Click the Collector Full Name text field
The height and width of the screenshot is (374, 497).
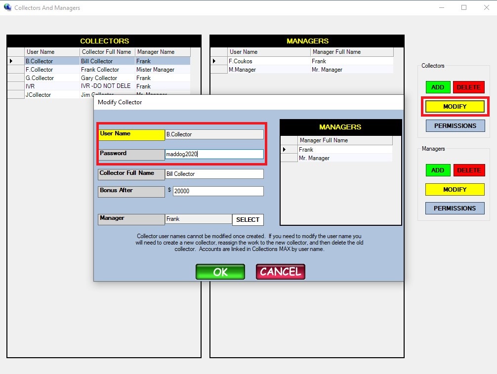click(214, 174)
